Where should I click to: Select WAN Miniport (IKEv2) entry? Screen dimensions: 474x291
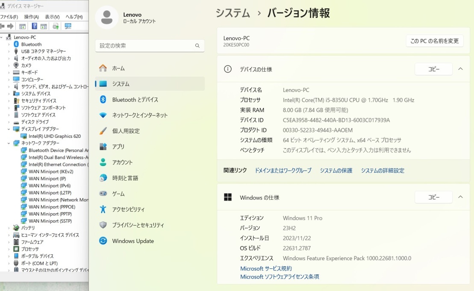[51, 171]
